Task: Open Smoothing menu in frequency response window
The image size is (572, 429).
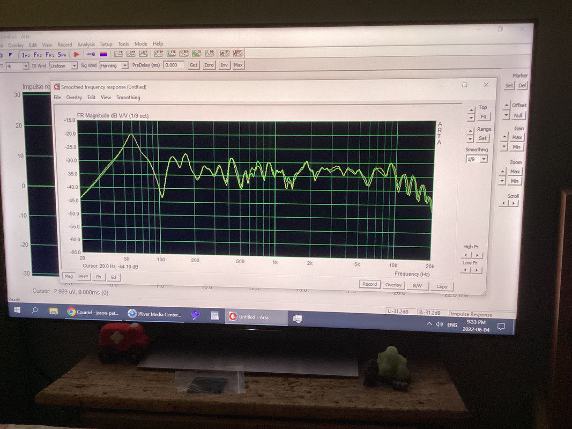Action: (128, 98)
